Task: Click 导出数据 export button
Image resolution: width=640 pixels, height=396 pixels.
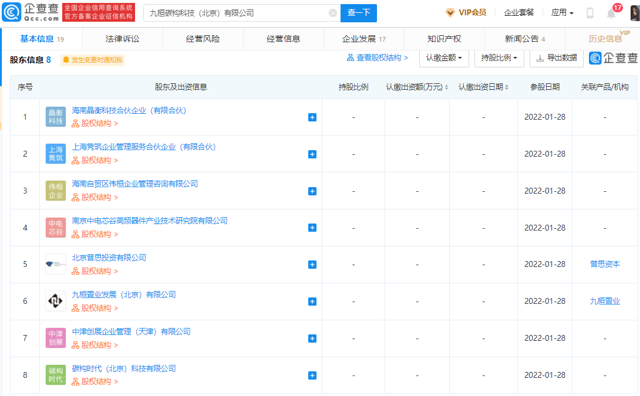Action: pos(556,58)
